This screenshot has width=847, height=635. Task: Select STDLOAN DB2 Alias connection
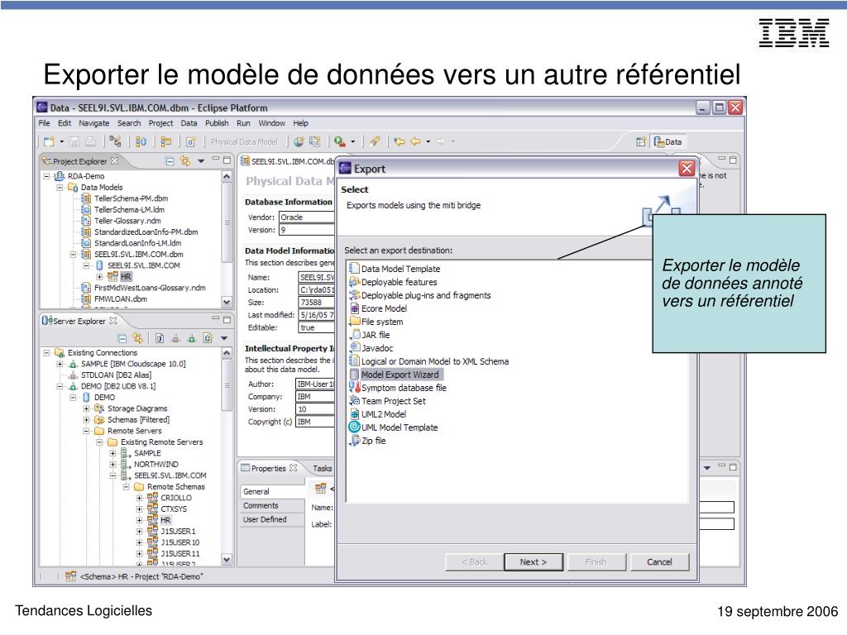(x=116, y=375)
